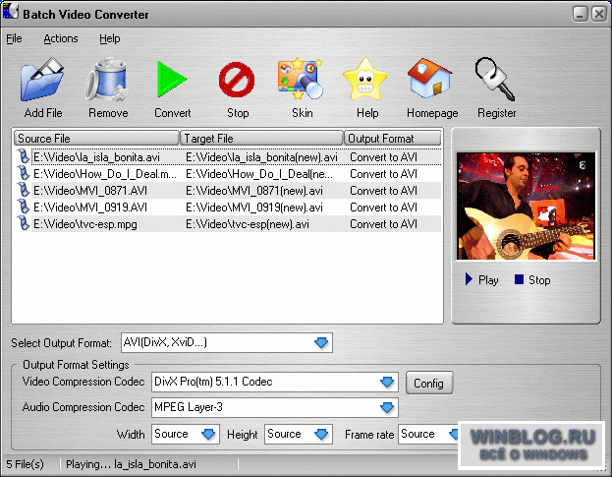Select source E:\Video\MVI_0919.AVI
Image resolution: width=612 pixels, height=477 pixels.
point(90,208)
